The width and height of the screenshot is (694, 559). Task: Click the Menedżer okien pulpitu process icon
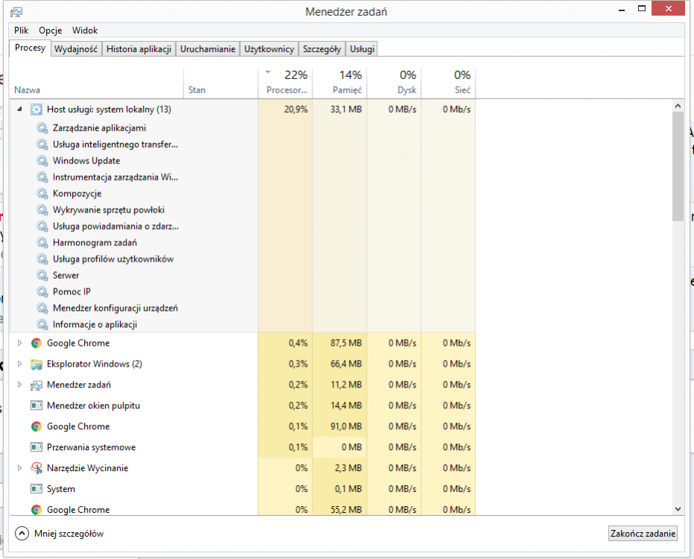pyautogui.click(x=37, y=405)
